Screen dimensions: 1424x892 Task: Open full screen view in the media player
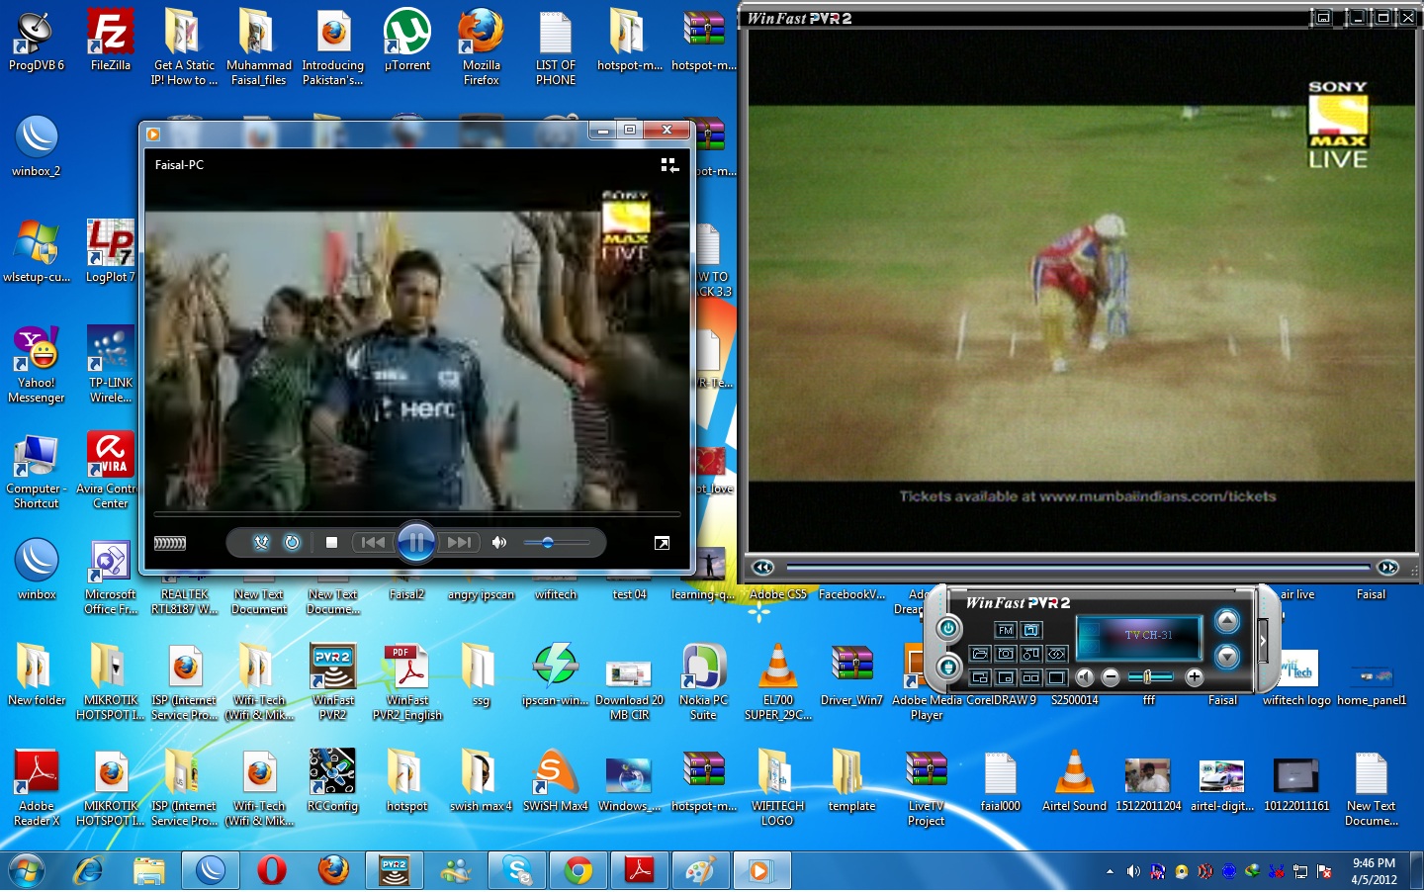[x=663, y=544]
